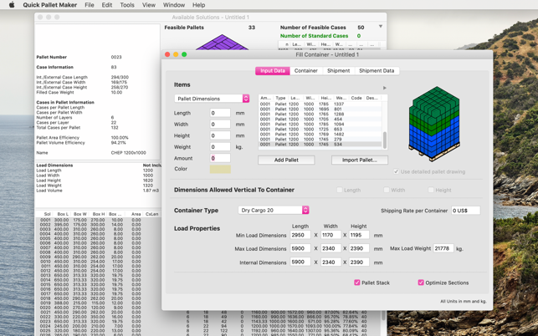Click the Shipping Rate per Container field
538x336 pixels.
point(465,211)
